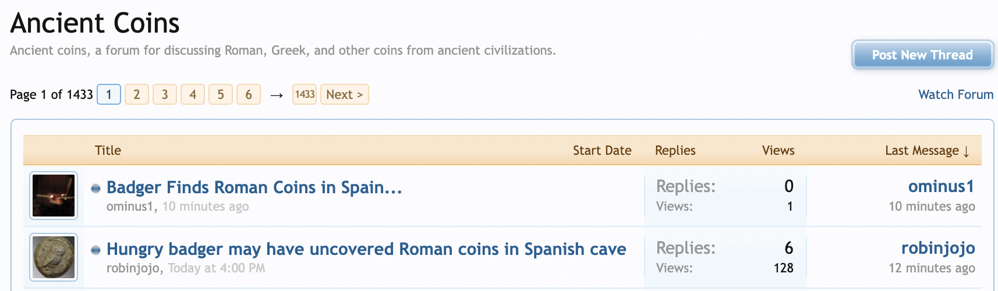Click unread icon beside Badger Finds thread
Screen dimensions: 998x291
click(96, 189)
